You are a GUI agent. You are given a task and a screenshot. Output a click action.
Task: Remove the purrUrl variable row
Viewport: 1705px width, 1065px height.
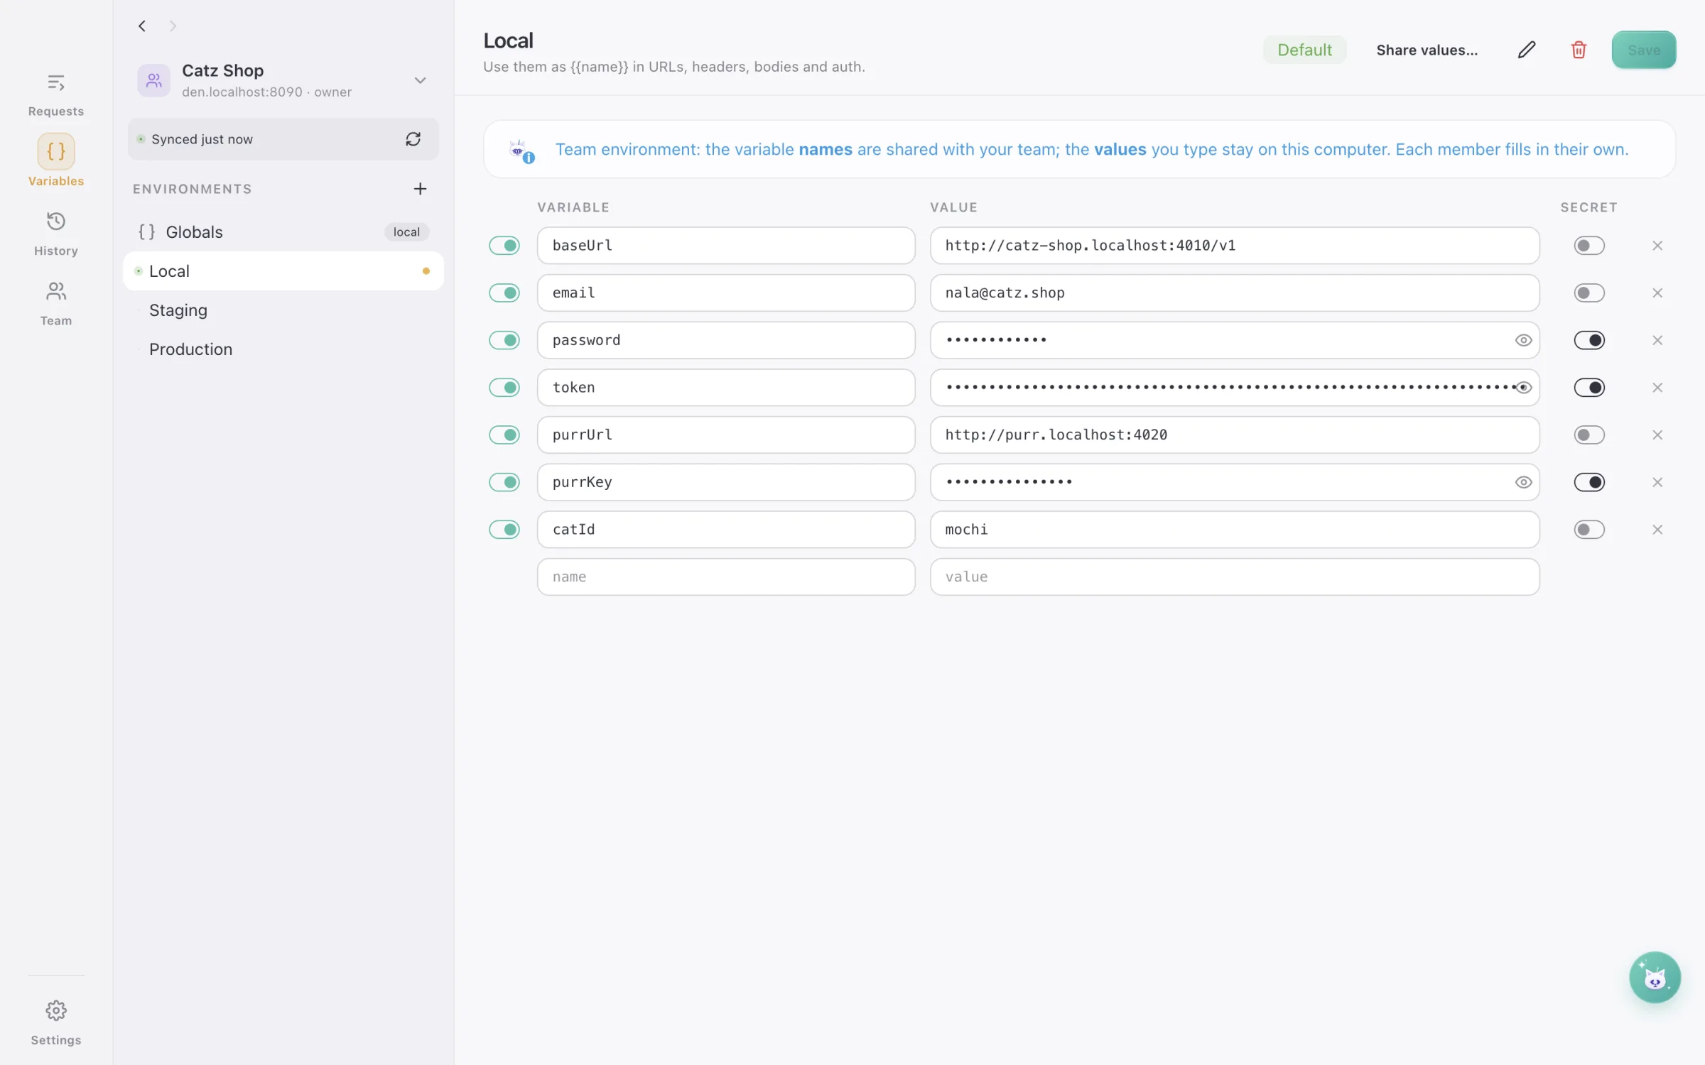[x=1657, y=435]
